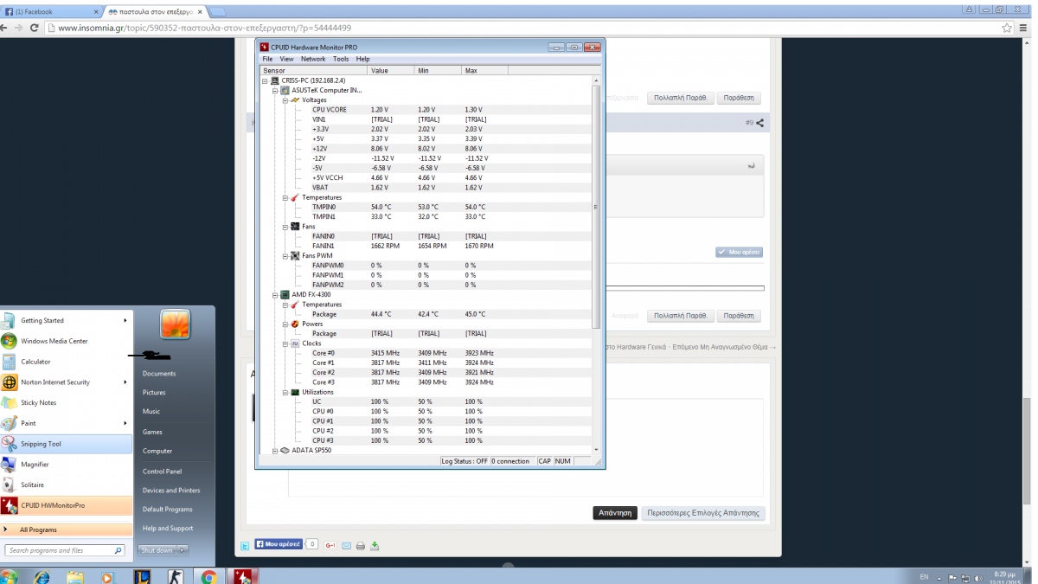This screenshot has width=1038, height=584.
Task: Open the View menu in HWMonitor
Action: tap(286, 59)
